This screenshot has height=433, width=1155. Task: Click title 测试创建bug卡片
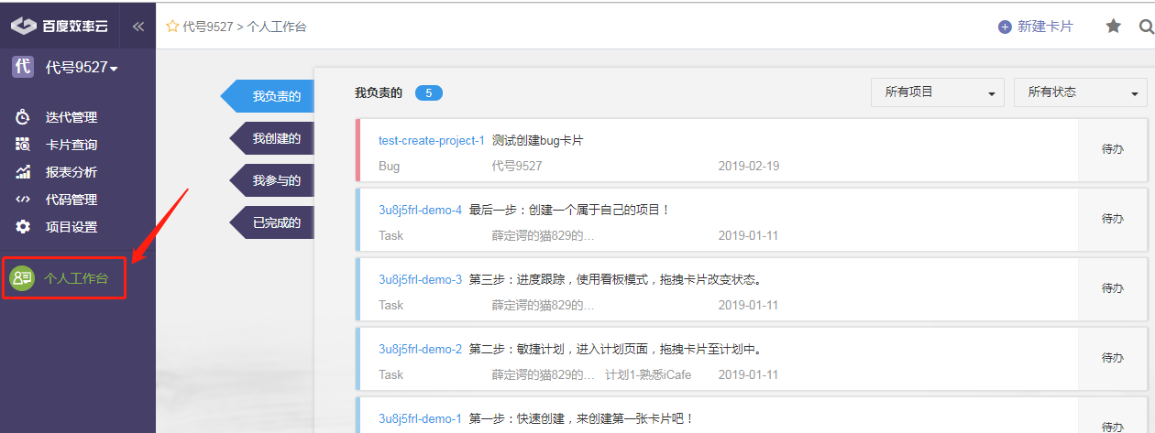(537, 140)
